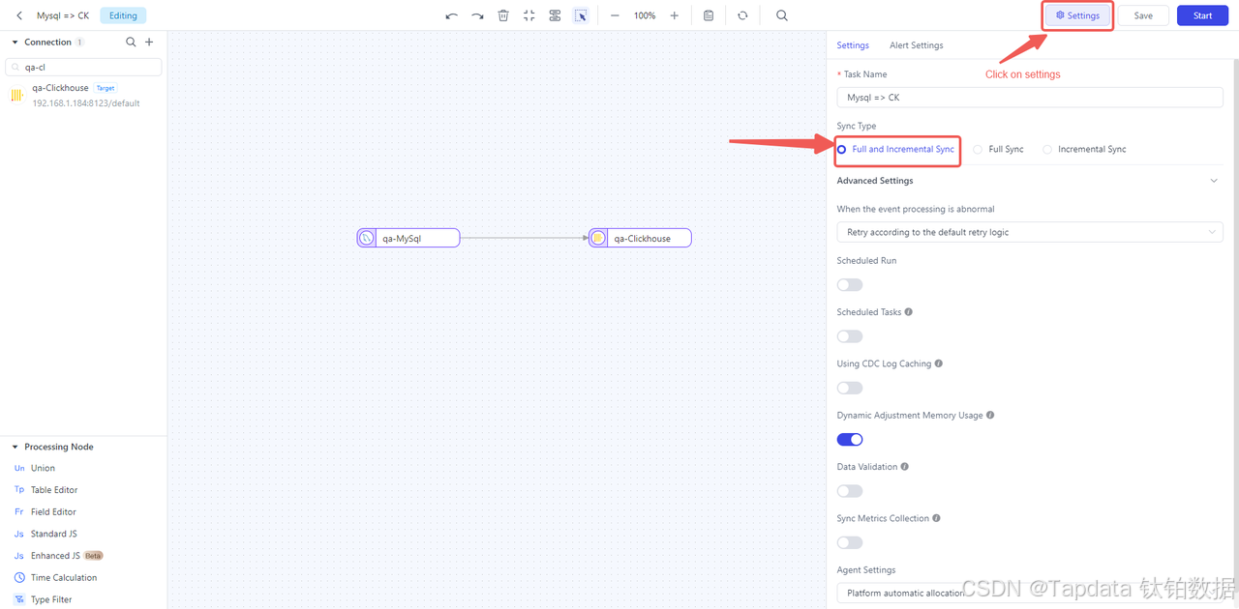Click the Time Calculation processing node label
The width and height of the screenshot is (1239, 609).
[64, 578]
